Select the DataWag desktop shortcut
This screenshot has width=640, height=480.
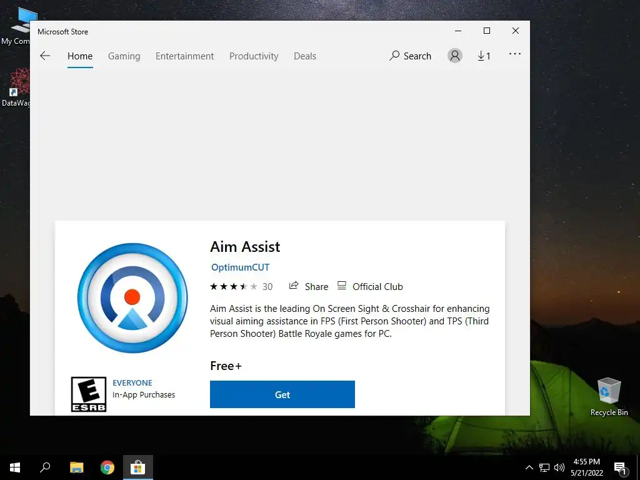(16, 87)
